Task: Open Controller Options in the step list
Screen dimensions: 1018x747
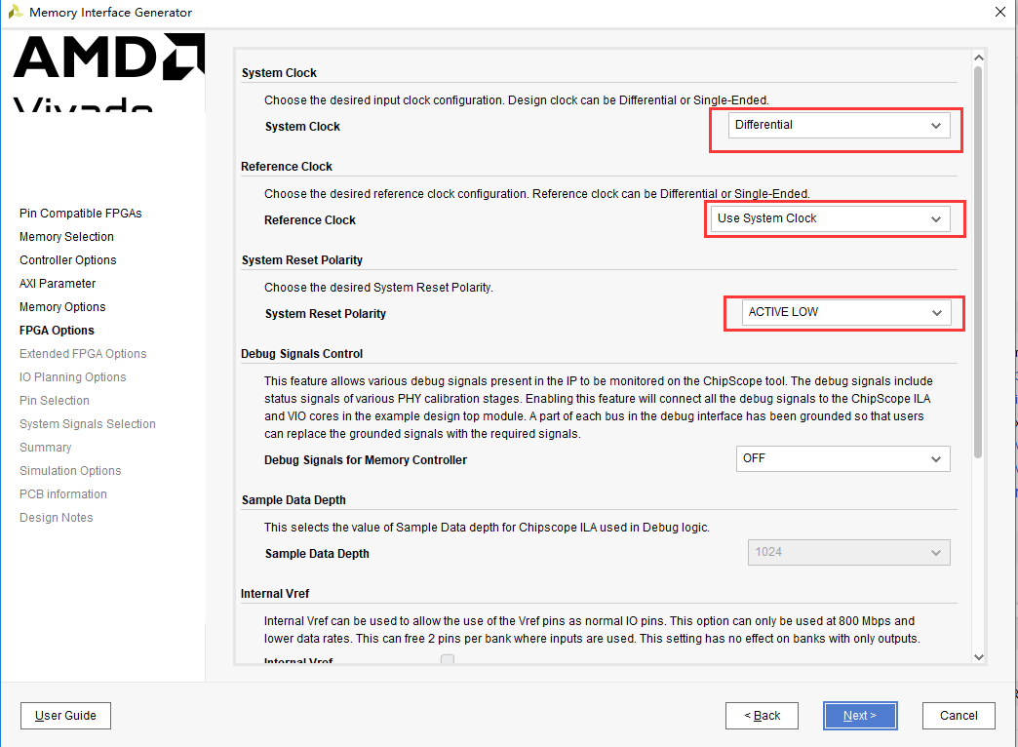Action: (x=67, y=259)
